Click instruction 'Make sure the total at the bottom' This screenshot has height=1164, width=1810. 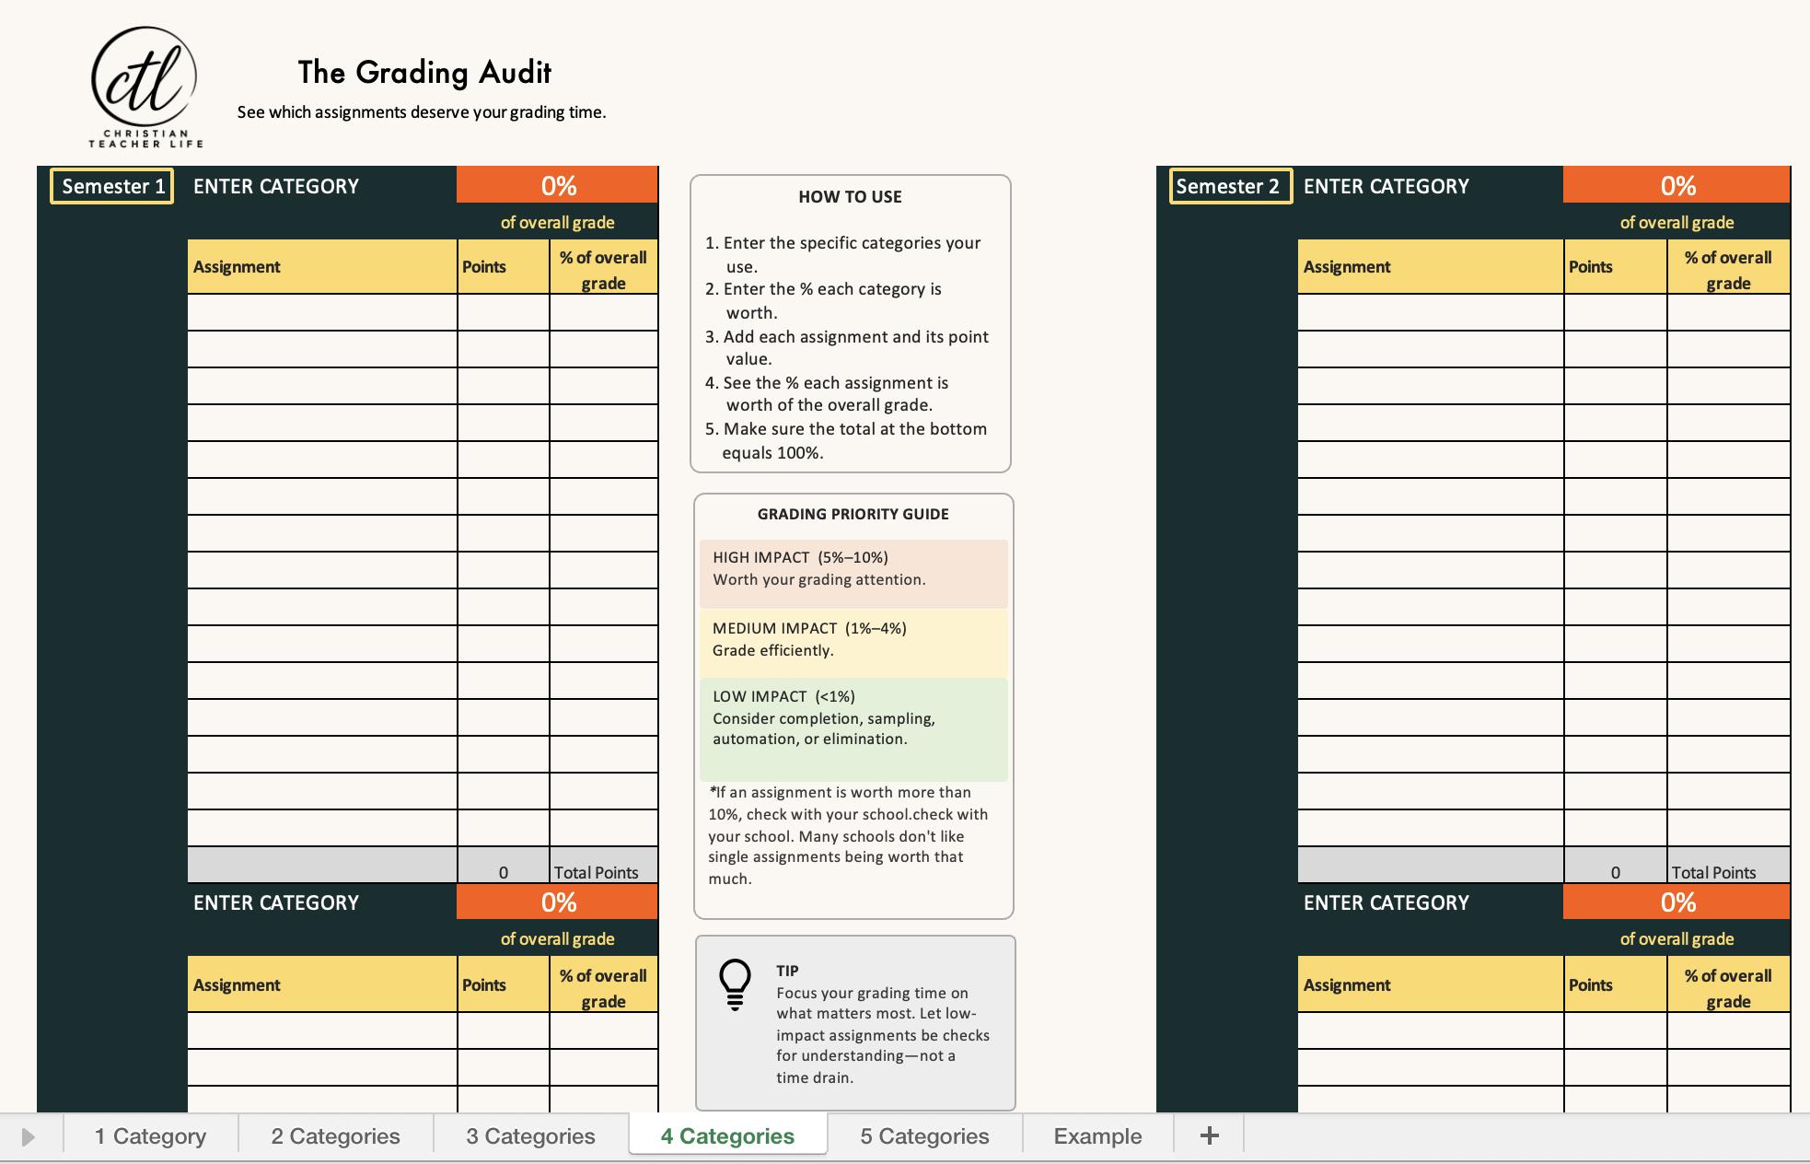(854, 429)
